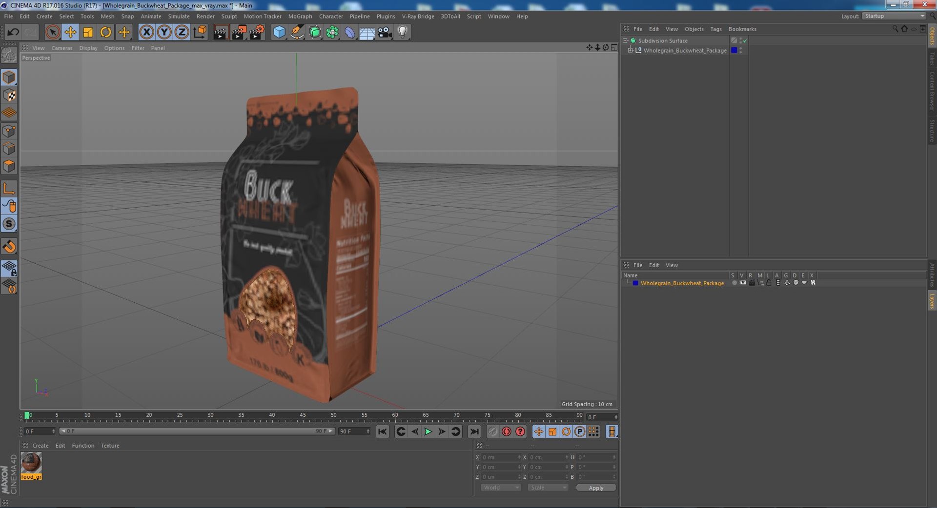This screenshot has height=508, width=937.
Task: Click blue layer color of Wholegrain_Buckwheat_Package object
Action: point(733,50)
